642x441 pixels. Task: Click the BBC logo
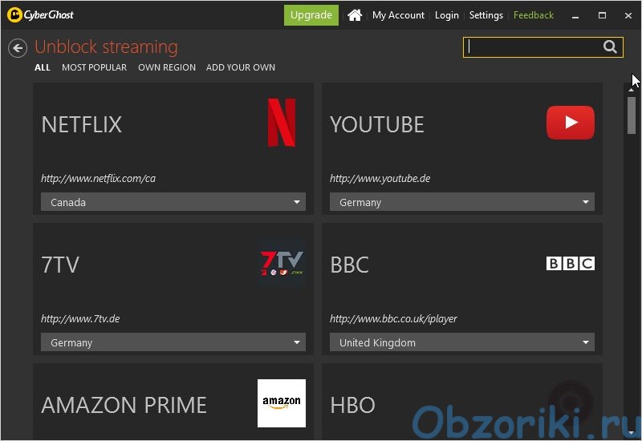coord(571,264)
